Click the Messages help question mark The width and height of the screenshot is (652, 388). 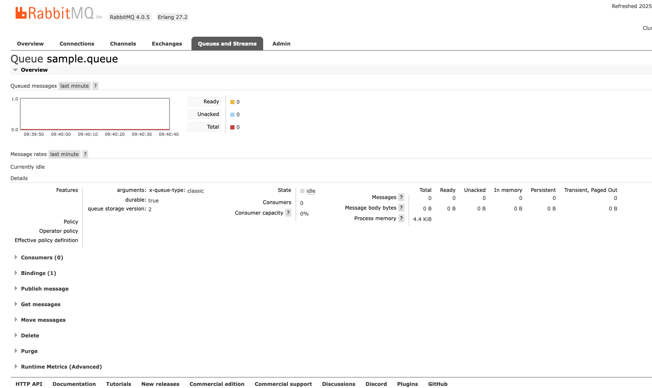pos(401,197)
